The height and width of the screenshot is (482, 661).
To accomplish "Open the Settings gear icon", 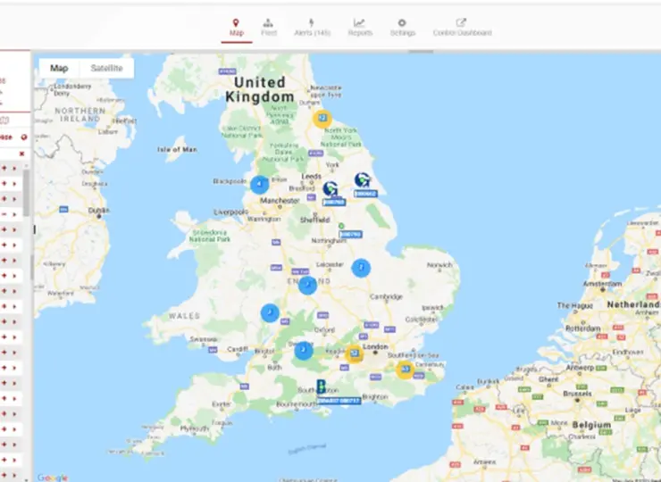I will pos(402,22).
